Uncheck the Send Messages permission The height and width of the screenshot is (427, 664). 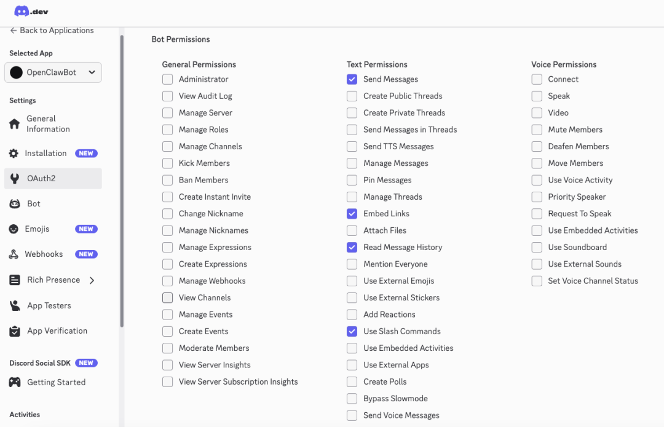pyautogui.click(x=352, y=79)
